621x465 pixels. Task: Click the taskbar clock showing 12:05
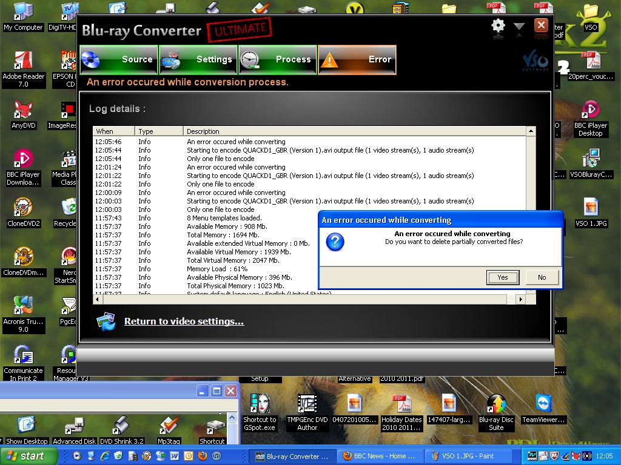[604, 456]
